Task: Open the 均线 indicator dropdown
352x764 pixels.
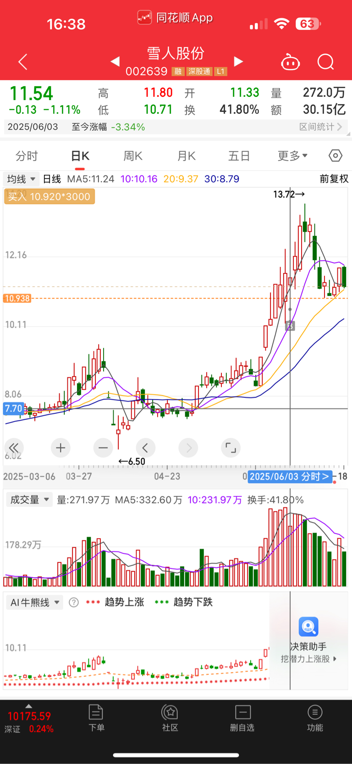Action: pyautogui.click(x=21, y=179)
